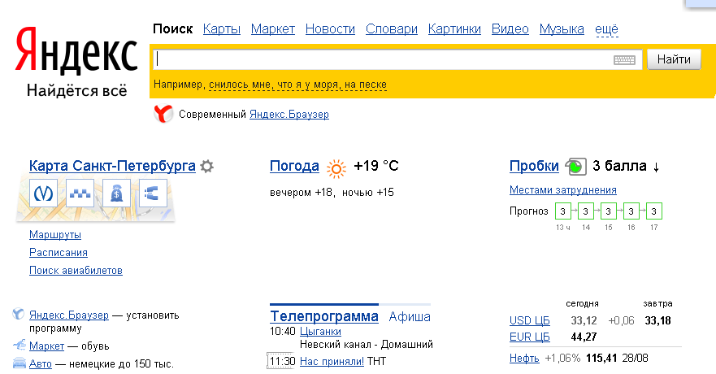Open the Яндекс.Браузер promo link under search
716x374 pixels.
click(x=289, y=114)
